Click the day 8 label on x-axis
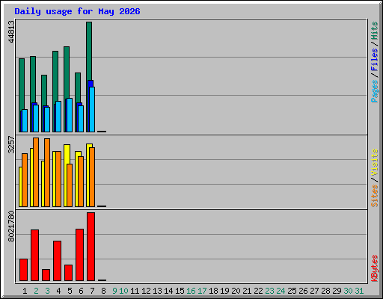This screenshot has width=383, height=299. click(103, 291)
